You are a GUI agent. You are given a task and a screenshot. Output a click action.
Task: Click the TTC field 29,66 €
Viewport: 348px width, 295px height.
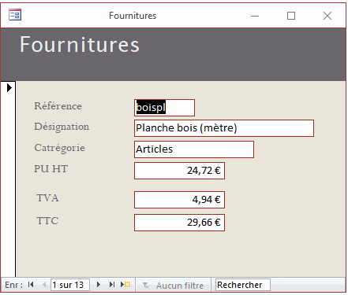(179, 223)
